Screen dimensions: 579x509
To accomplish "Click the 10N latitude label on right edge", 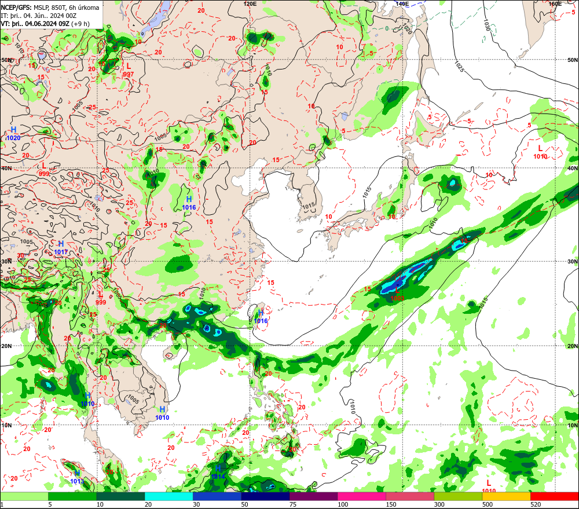I will point(573,426).
